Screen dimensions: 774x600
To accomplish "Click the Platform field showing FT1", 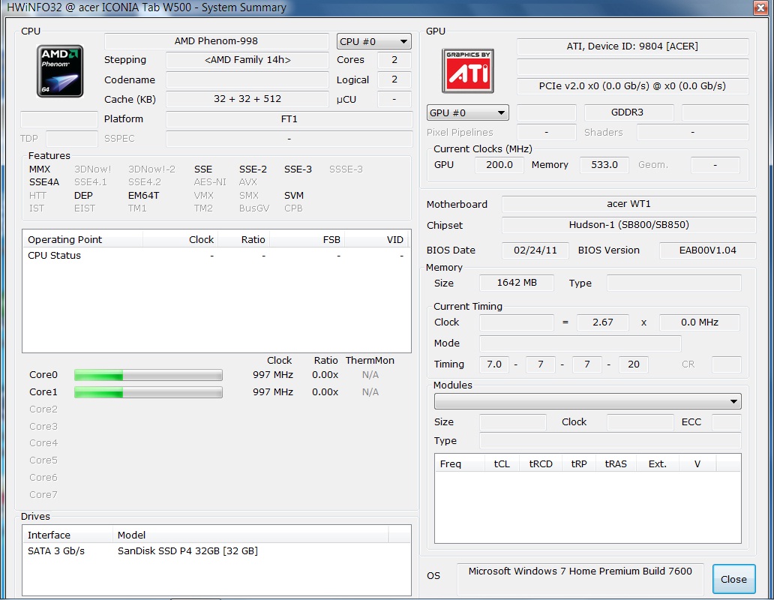I will coord(289,119).
